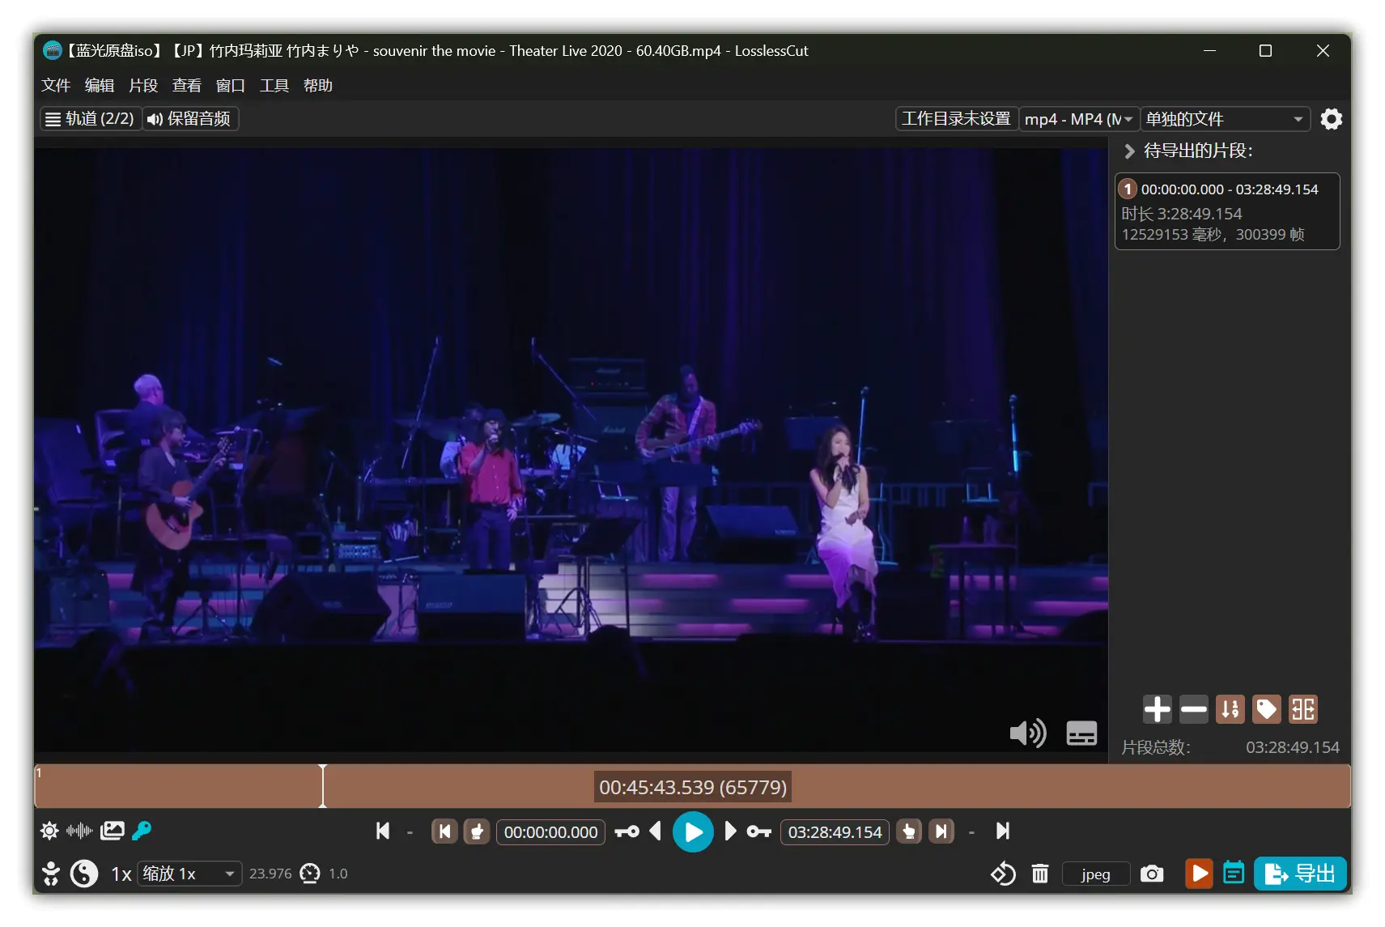Open the segment list notes icon
Viewport: 1385px width, 927px height.
(x=1234, y=874)
